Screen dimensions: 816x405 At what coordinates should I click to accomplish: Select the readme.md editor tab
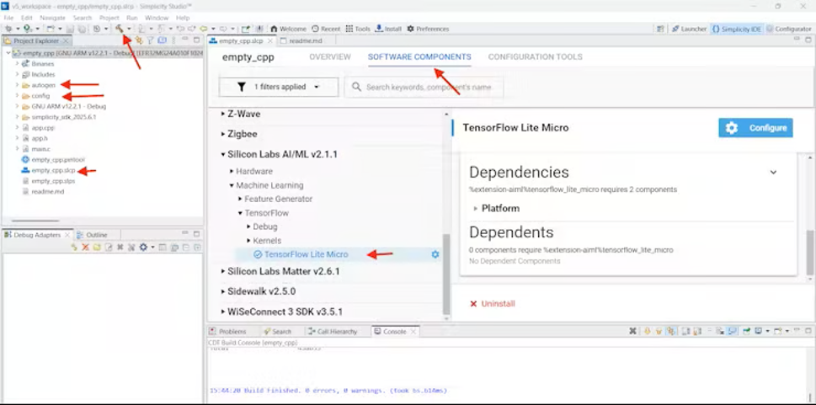[306, 40]
